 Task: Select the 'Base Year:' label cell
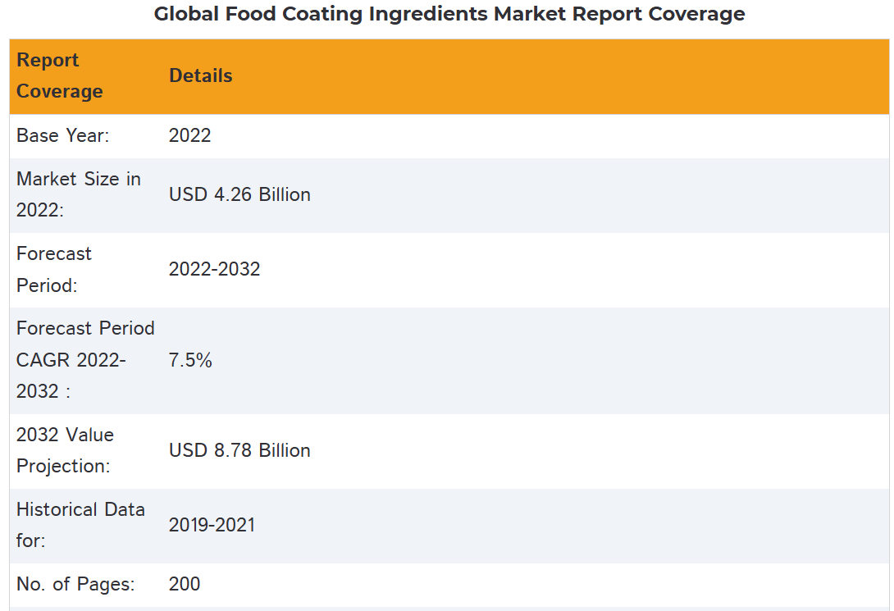pyautogui.click(x=62, y=135)
